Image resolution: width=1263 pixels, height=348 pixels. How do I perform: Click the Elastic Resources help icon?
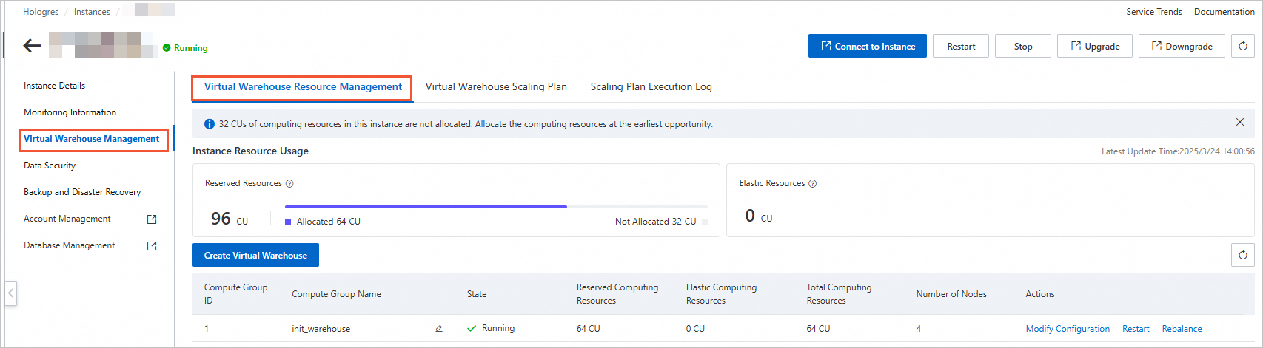[x=812, y=184]
